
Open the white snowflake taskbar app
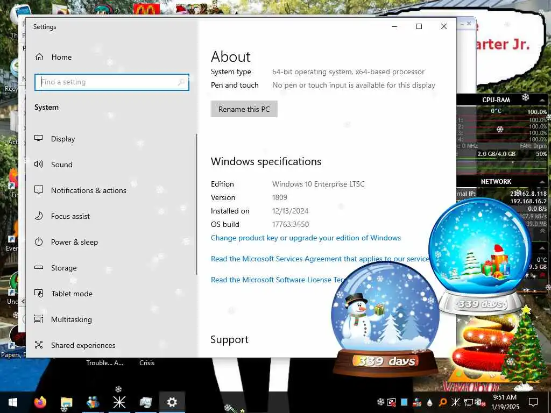point(119,402)
